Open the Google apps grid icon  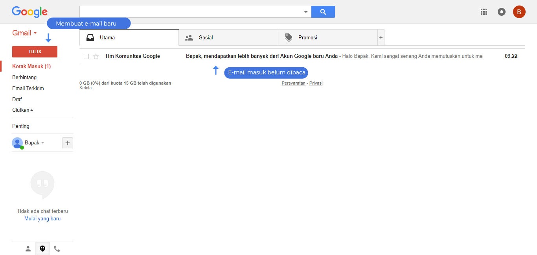click(484, 12)
